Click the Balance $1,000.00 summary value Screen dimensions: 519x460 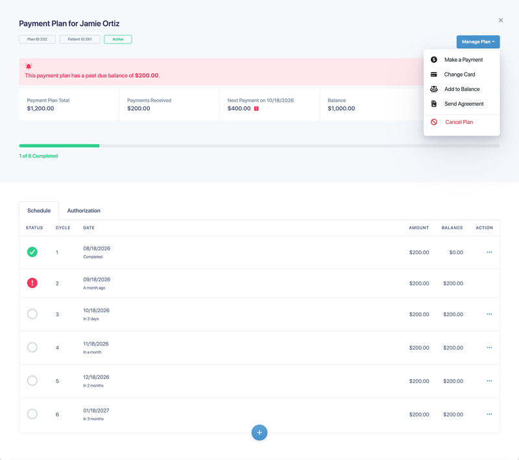coord(341,108)
